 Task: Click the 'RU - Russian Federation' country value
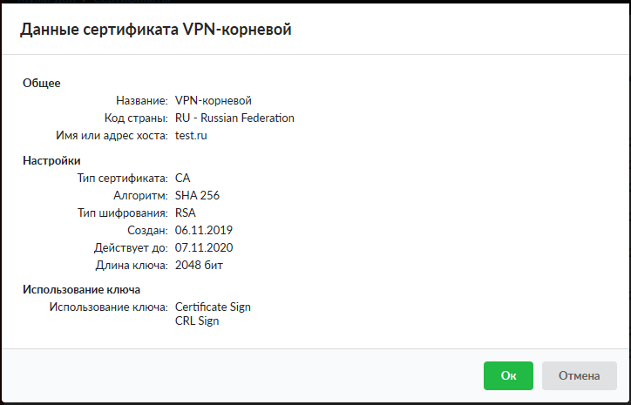click(x=234, y=118)
